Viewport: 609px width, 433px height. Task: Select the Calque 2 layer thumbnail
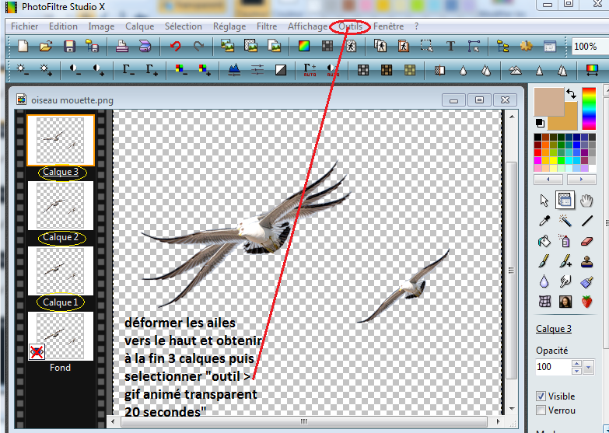pos(60,205)
